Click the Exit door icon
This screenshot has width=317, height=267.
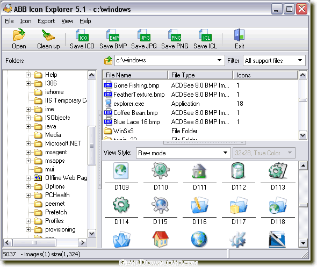click(x=240, y=35)
